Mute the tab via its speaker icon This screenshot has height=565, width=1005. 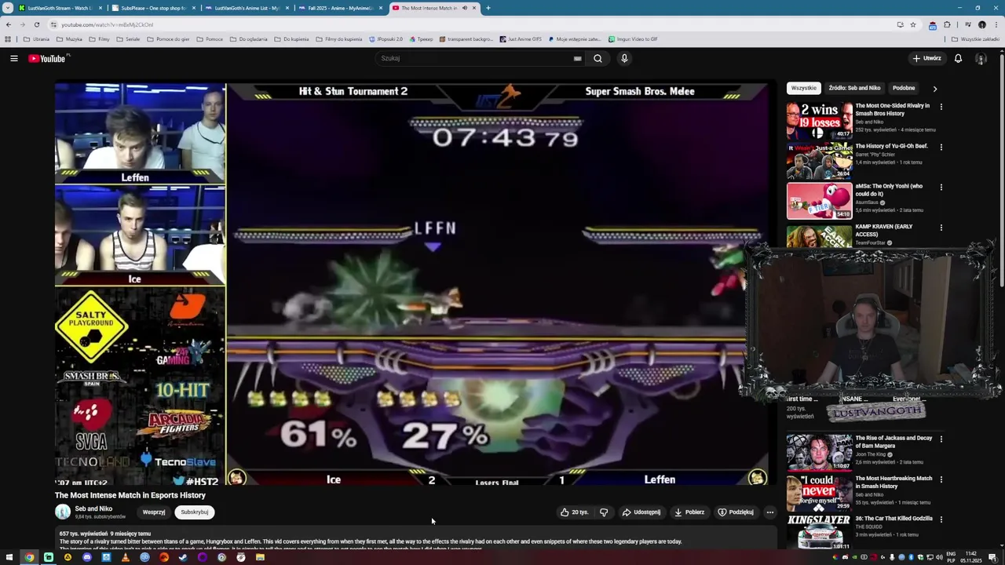coord(464,8)
